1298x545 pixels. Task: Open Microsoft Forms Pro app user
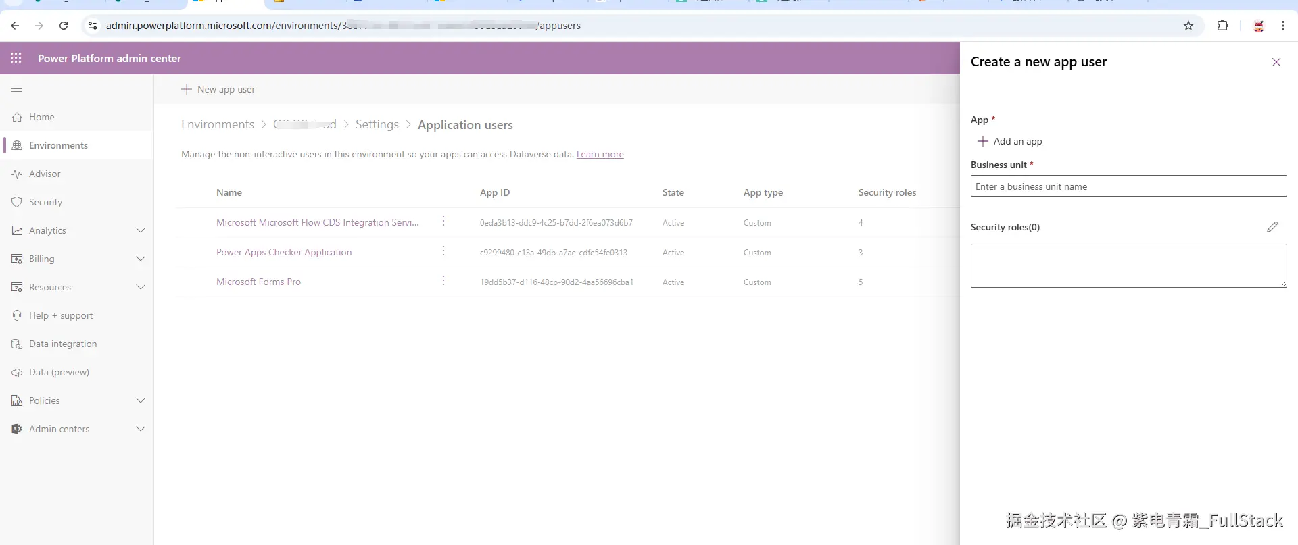coord(258,282)
